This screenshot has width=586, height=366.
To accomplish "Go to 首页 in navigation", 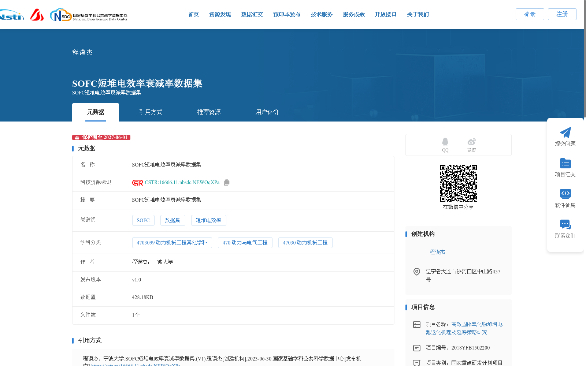I will pos(193,15).
